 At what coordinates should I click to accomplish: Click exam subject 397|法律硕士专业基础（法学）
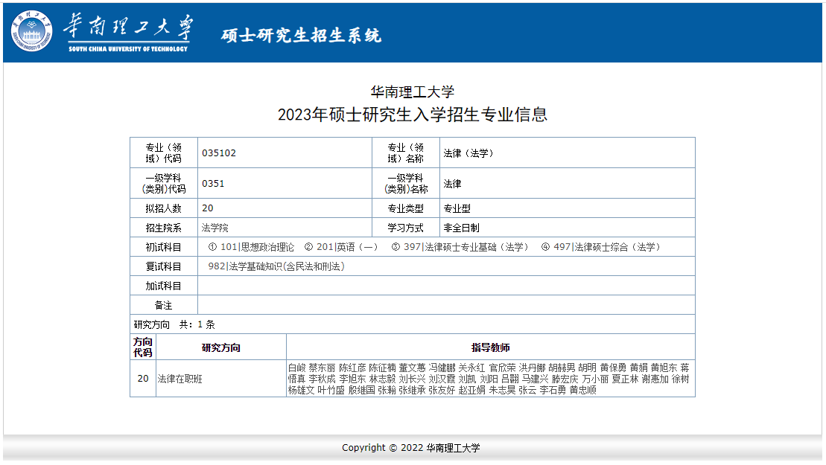(x=460, y=247)
